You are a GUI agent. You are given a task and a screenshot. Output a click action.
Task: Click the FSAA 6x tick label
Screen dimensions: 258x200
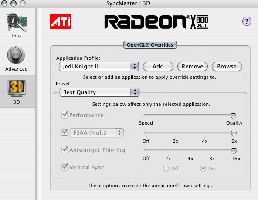(x=234, y=141)
